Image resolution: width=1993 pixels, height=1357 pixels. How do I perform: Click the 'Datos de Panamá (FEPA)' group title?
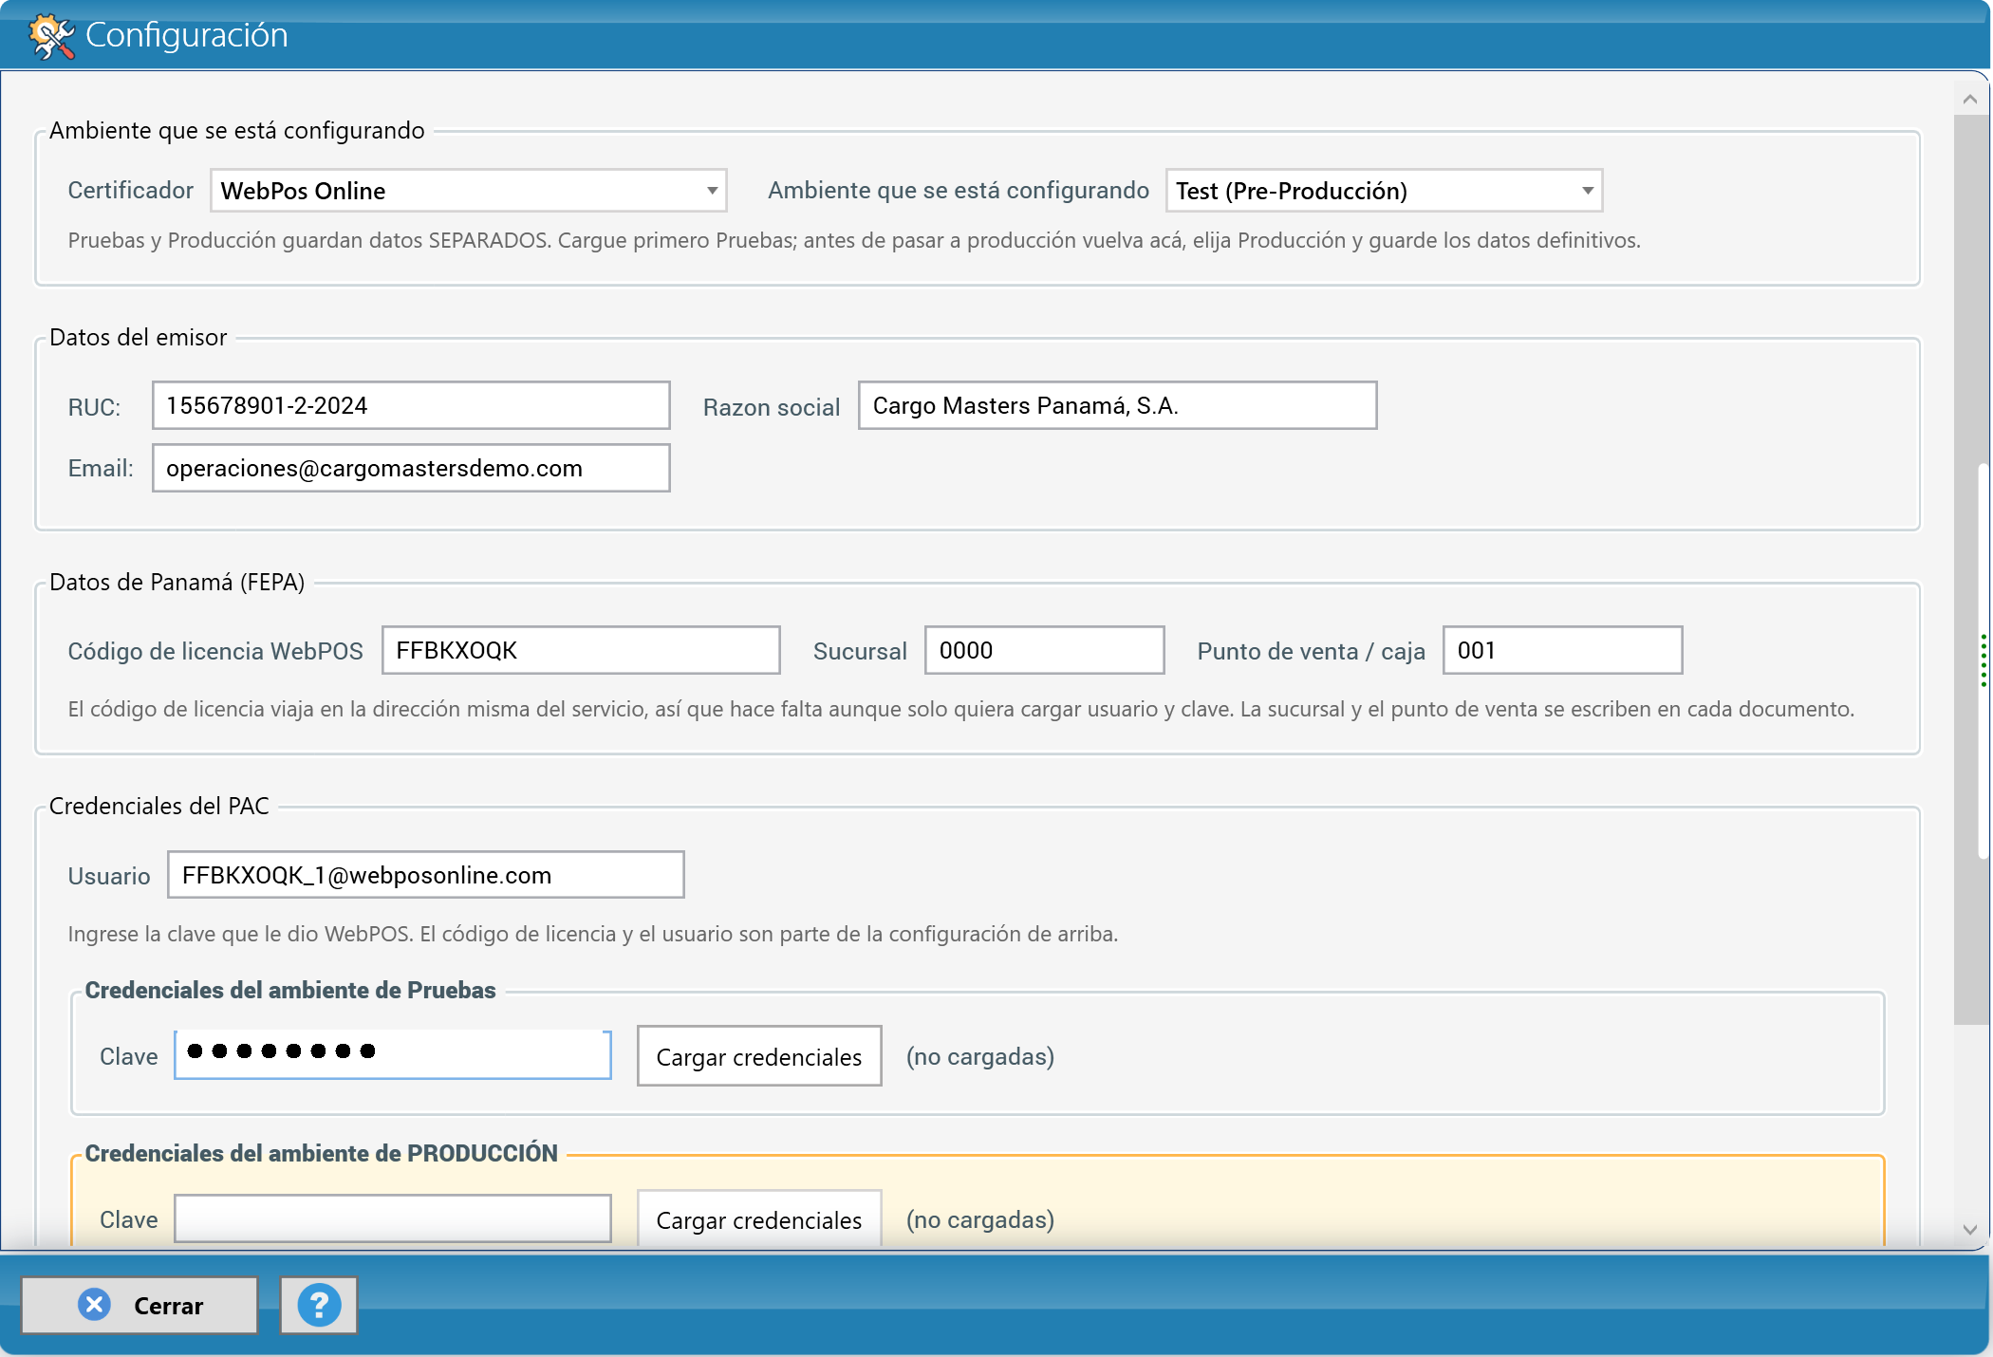[177, 583]
